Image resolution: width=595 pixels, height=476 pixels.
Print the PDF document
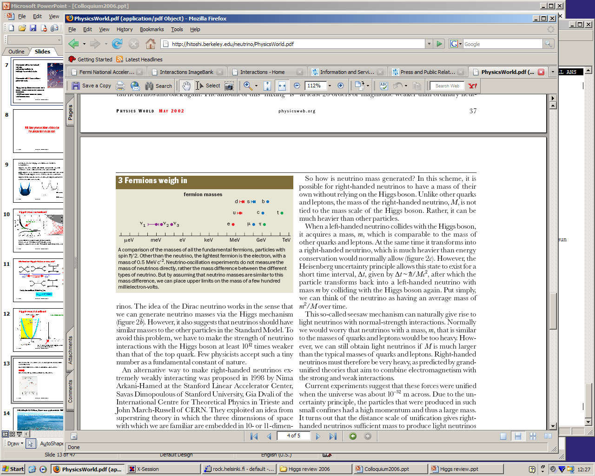pyautogui.click(x=120, y=86)
